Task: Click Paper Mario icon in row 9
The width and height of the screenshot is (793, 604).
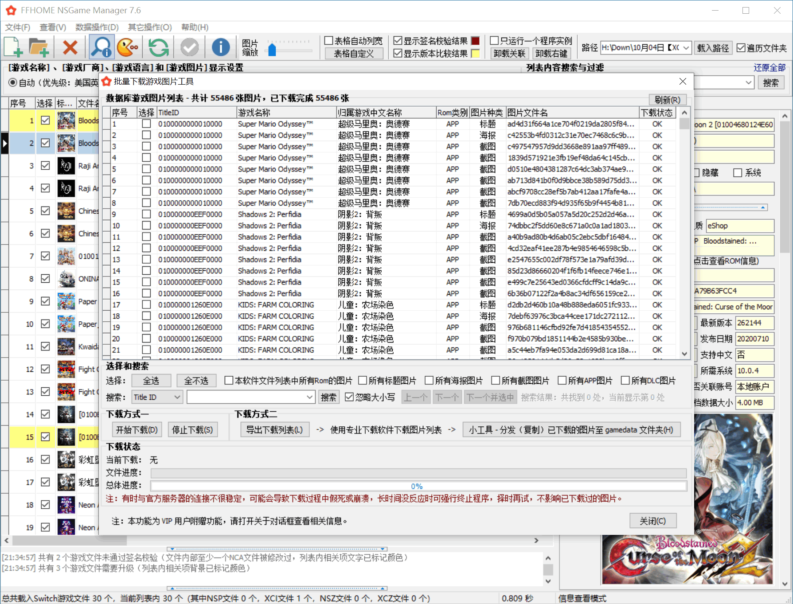Action: point(66,301)
